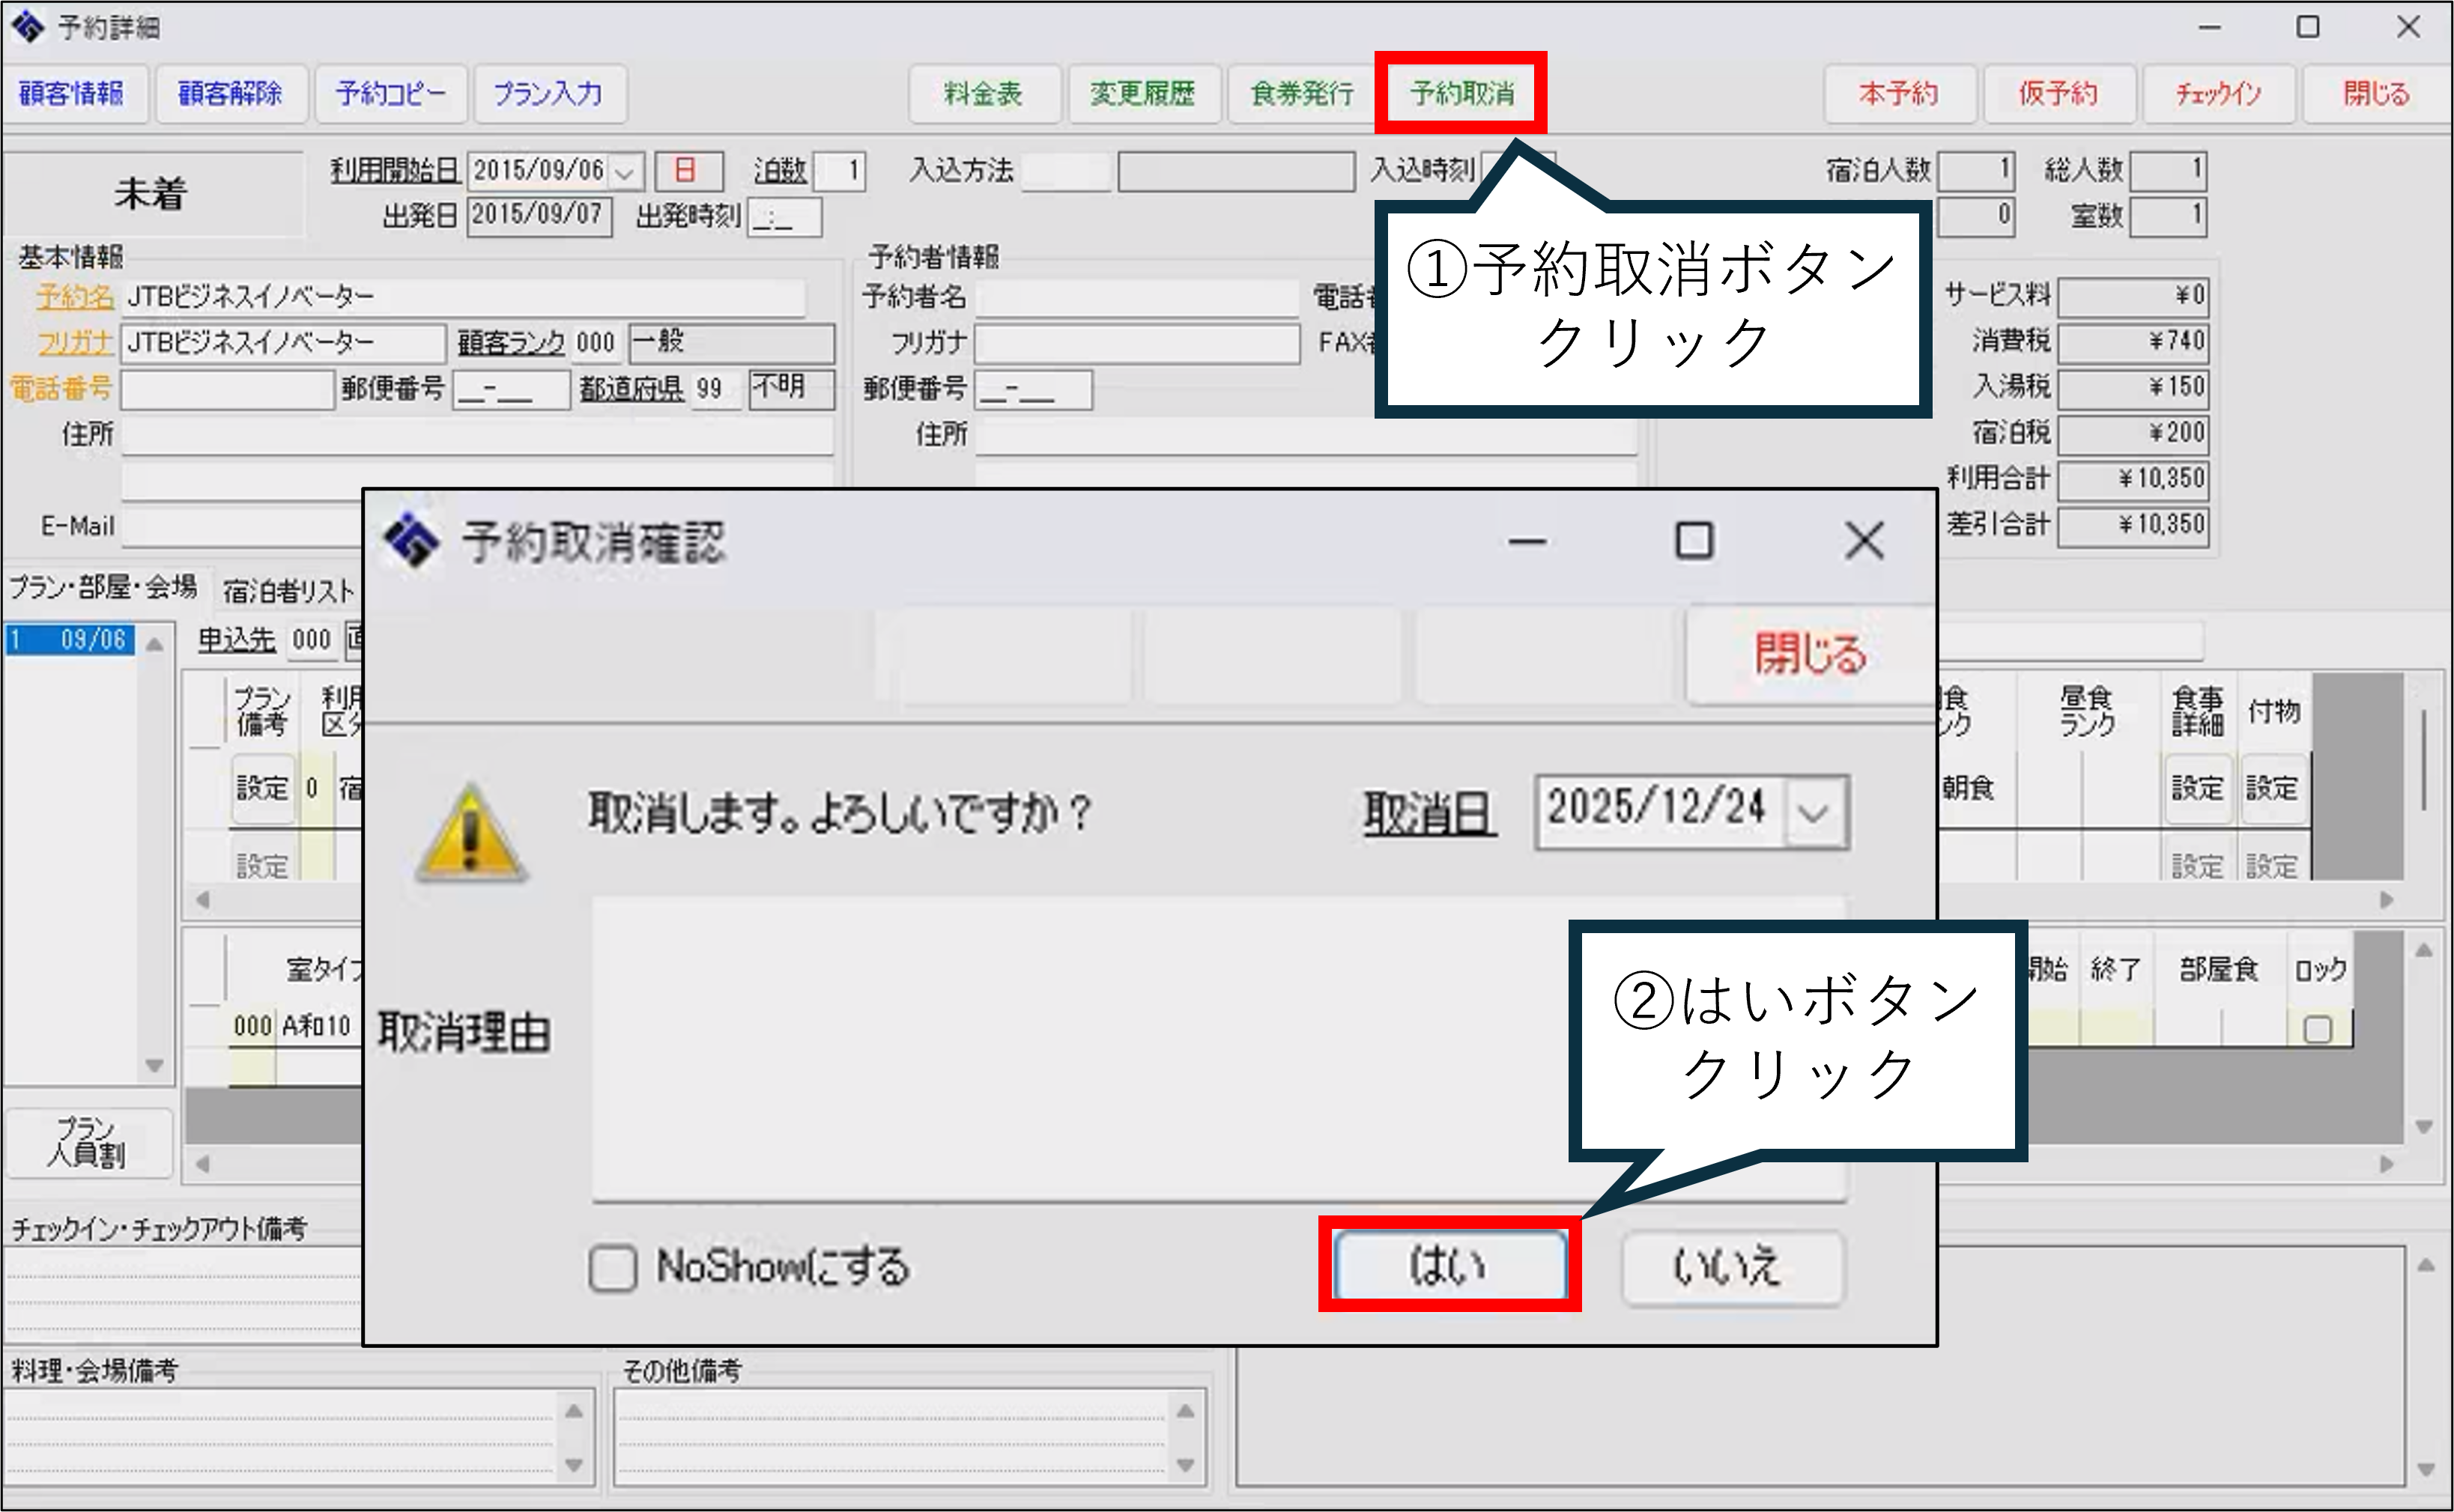Image resolution: width=2454 pixels, height=1512 pixels.
Task: Open the 利用開始日 date dropdown arrow
Action: coord(626,172)
